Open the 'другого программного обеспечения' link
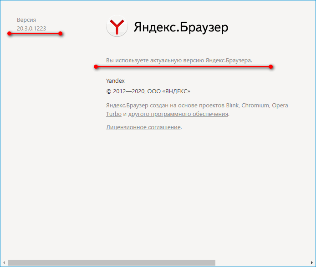The height and width of the screenshot is (267, 316). (x=178, y=114)
